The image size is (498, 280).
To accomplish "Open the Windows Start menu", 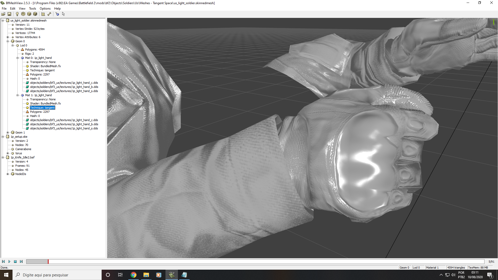I will click(6, 275).
